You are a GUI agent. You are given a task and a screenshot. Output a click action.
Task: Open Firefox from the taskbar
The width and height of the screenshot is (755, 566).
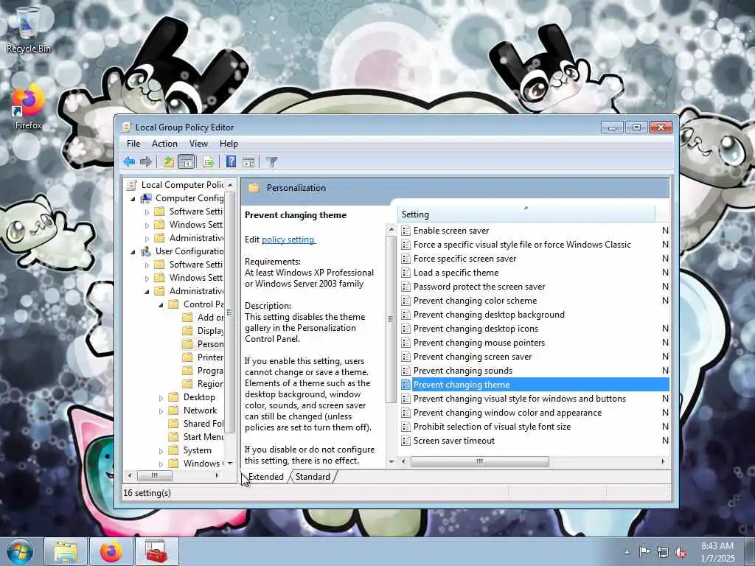(x=111, y=551)
